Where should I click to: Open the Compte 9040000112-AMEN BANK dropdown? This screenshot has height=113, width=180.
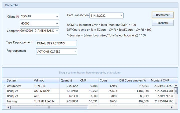[x=57, y=31]
